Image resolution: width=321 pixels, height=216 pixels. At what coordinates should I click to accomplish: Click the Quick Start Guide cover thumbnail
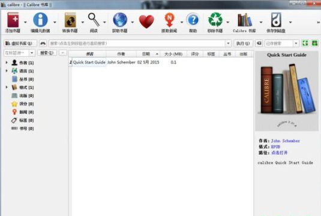coord(287,92)
